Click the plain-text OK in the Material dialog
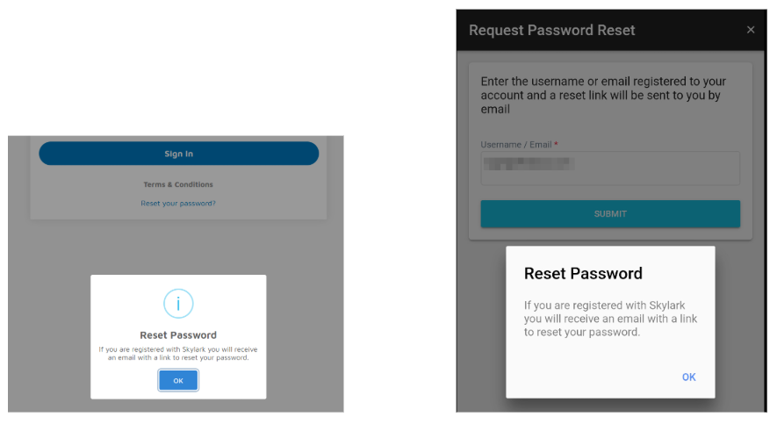Viewport: 777px width, 424px height. click(x=689, y=377)
